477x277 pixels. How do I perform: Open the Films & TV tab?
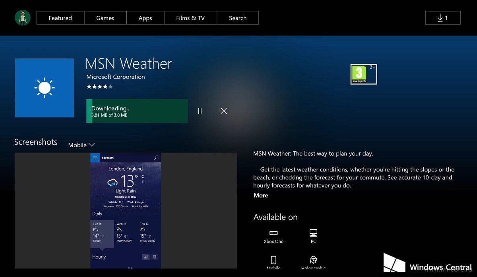[190, 18]
